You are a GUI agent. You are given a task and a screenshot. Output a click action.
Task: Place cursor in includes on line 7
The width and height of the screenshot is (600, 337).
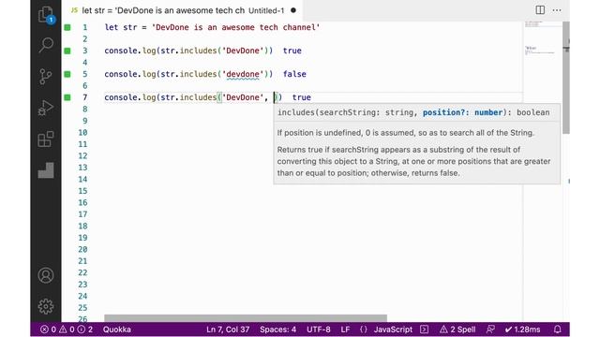click(x=198, y=97)
